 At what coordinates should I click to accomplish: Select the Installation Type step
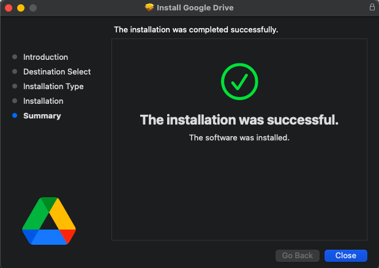pyautogui.click(x=53, y=87)
